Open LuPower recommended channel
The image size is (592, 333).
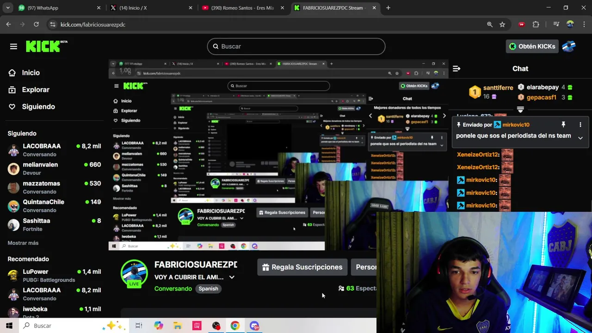click(x=54, y=276)
